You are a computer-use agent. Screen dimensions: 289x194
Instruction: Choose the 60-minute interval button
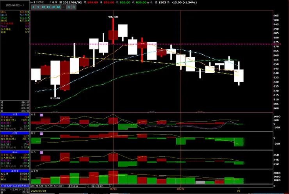59,7
